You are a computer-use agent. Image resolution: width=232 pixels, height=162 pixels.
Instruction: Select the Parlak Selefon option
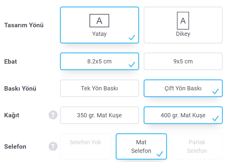(x=197, y=147)
